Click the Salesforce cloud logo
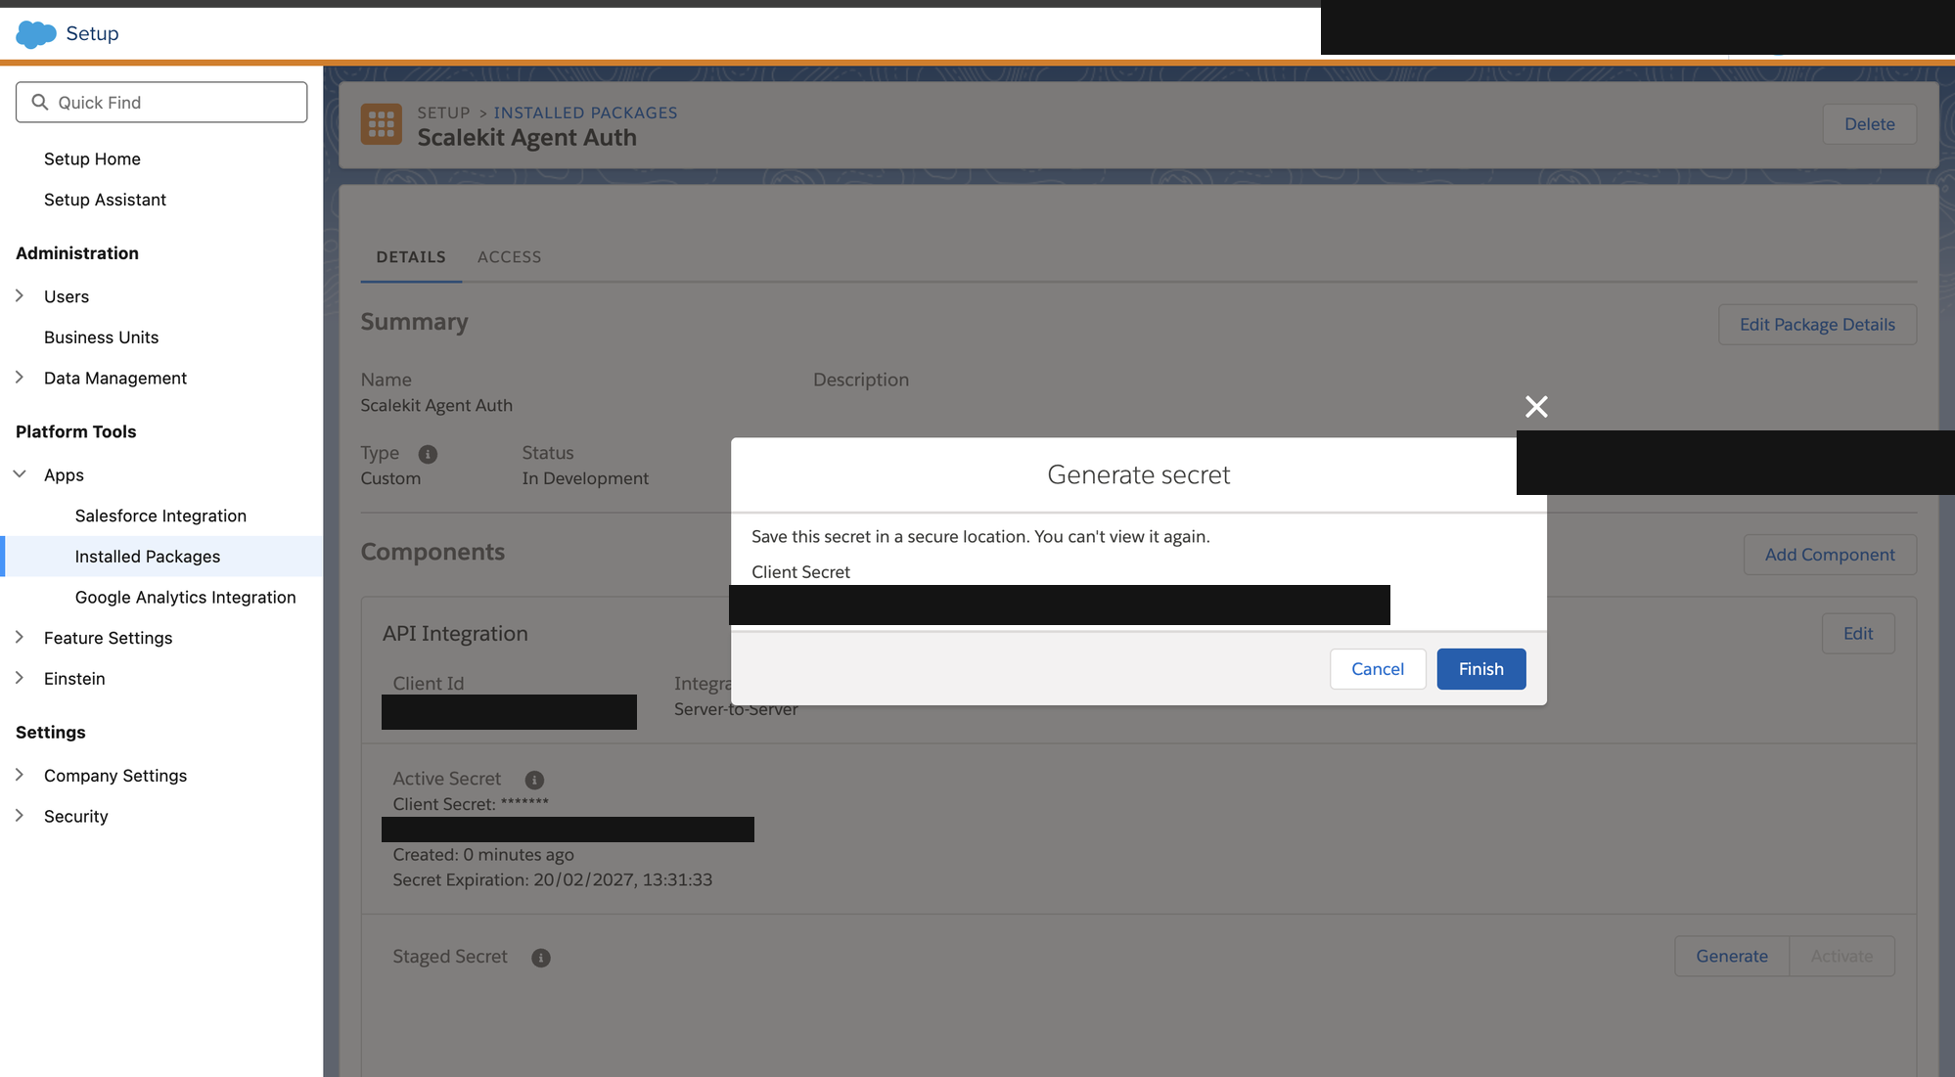This screenshot has height=1077, width=1955. pyautogui.click(x=36, y=34)
